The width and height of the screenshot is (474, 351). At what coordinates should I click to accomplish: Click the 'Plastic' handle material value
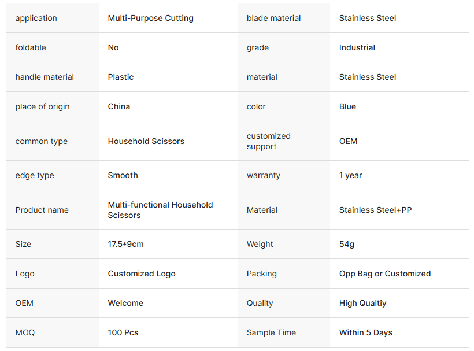[120, 77]
